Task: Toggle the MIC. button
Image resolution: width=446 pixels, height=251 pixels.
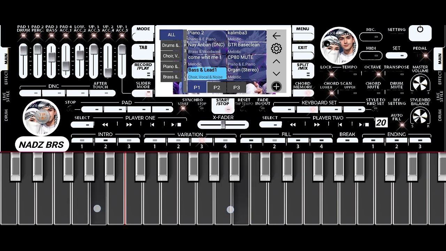Action: [x=371, y=37]
